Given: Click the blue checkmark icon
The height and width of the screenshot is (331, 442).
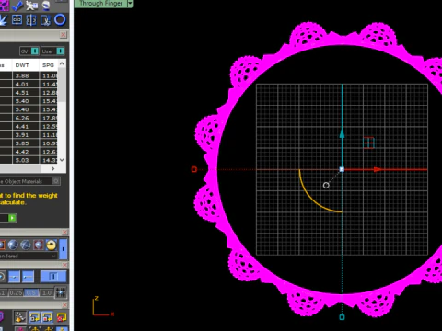Looking at the screenshot, I should point(17,5).
